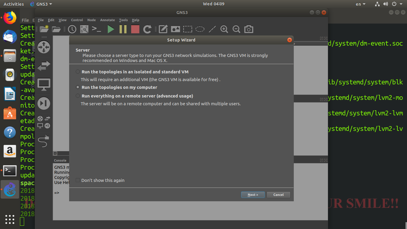This screenshot has height=229, width=407.
Task: Select the Add a link cable icon
Action: pyautogui.click(x=44, y=141)
